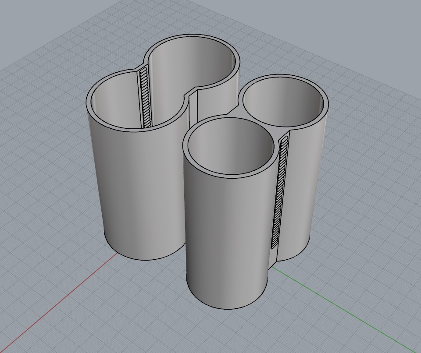Click the flat bridge joining the two right cylinders
Image resolution: width=421 pixels, height=353 pixels.
[234, 113]
